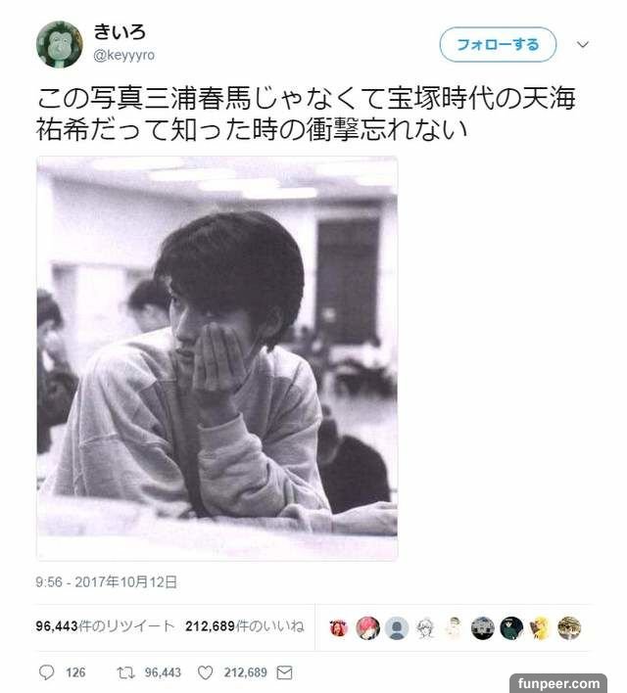Image resolution: width=627 pixels, height=693 pixels.
Task: Click the funpeer.com watermark
Action: click(558, 683)
